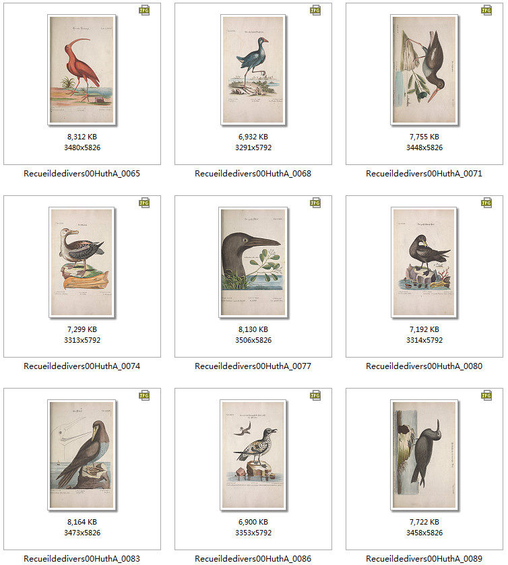Click JPG badge on scarlet ibis image

coord(144,10)
